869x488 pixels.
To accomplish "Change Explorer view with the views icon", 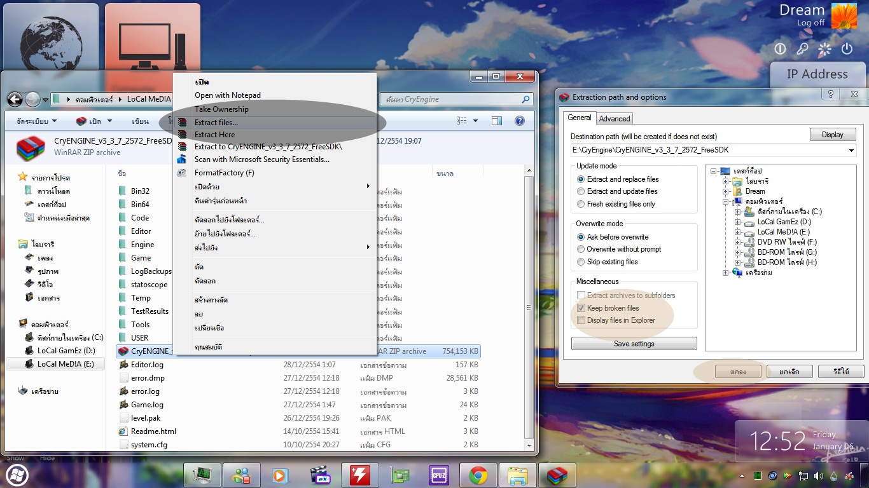I will 462,121.
